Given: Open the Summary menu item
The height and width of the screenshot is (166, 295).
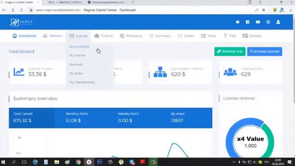Looking at the screenshot, I should [x=160, y=36].
